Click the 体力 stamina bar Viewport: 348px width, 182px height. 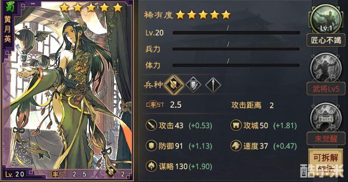click(236, 65)
